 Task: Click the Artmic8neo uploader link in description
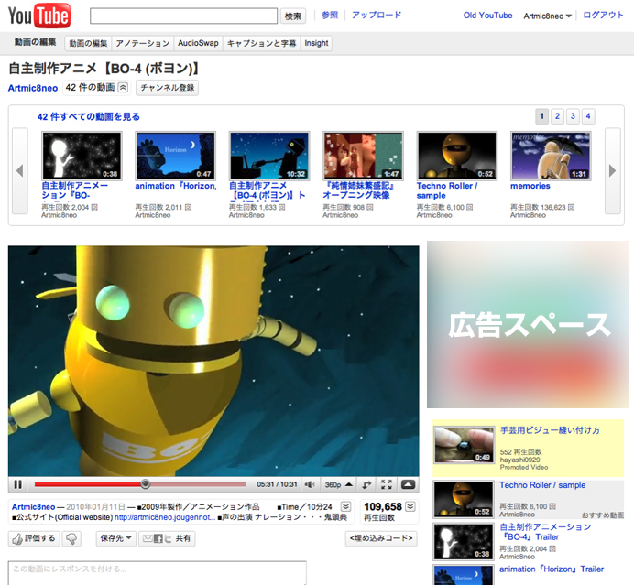(33, 507)
